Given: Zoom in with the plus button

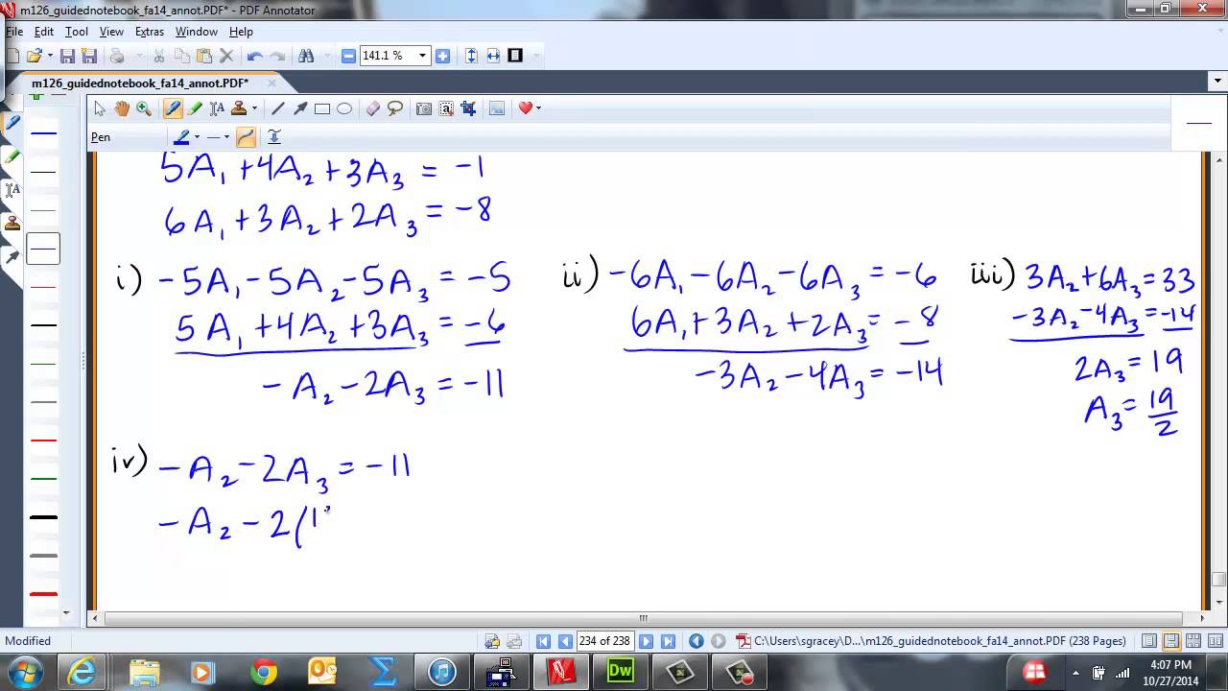Looking at the screenshot, I should pyautogui.click(x=442, y=56).
